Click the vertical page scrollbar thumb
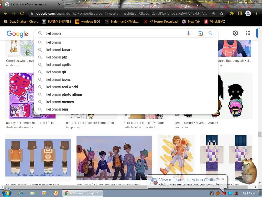The width and height of the screenshot is (262, 197). pyautogui.click(x=259, y=134)
